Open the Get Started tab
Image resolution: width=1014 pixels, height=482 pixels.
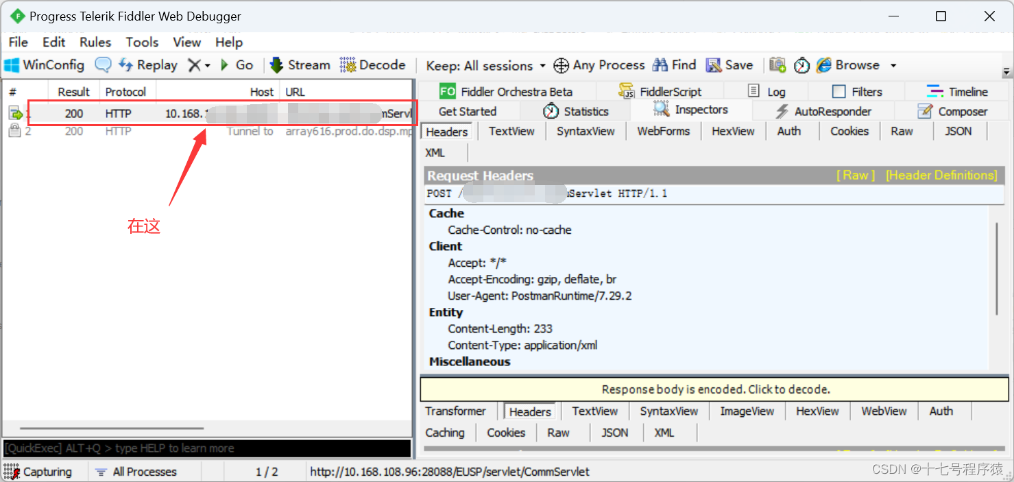(468, 111)
